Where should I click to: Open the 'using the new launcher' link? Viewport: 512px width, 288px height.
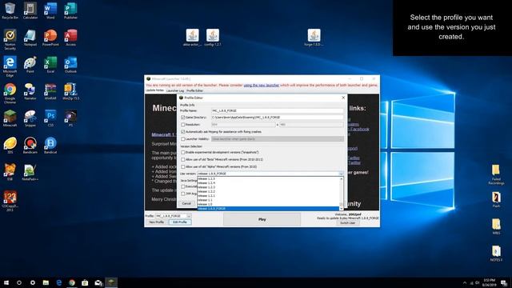tap(262, 86)
